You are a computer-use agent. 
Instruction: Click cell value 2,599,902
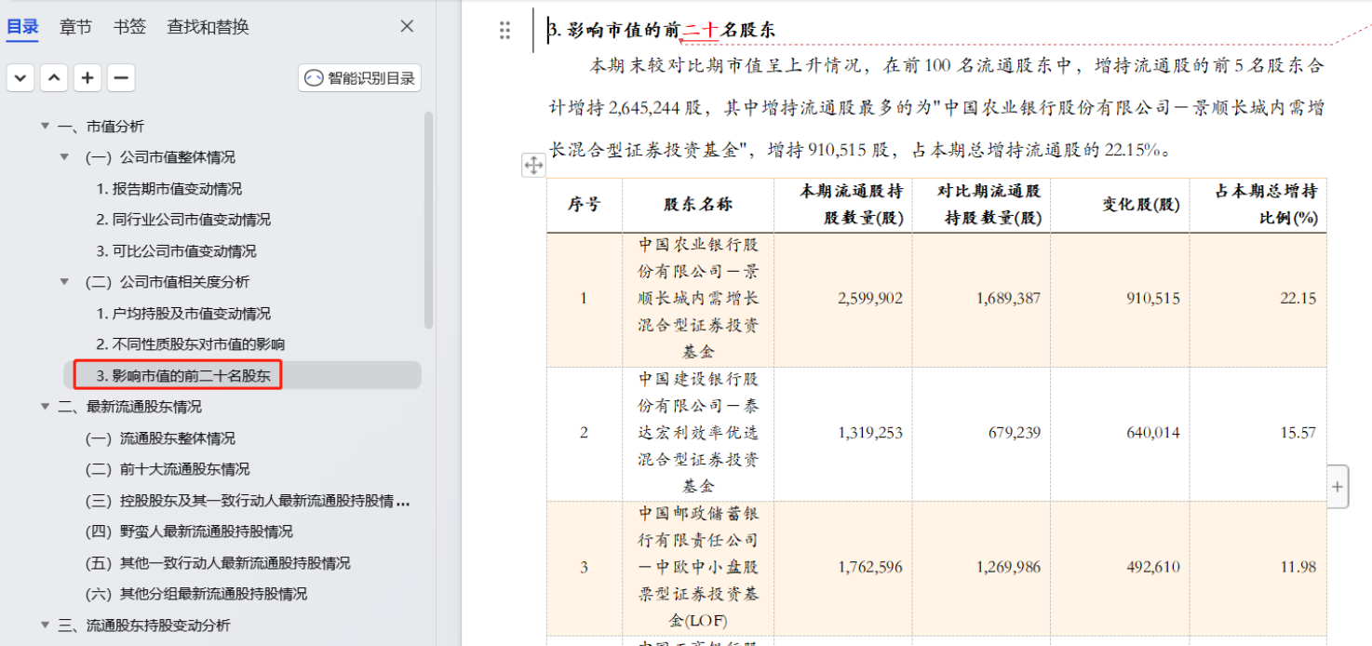(x=870, y=298)
